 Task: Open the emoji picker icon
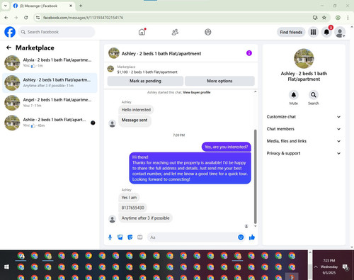(x=241, y=237)
